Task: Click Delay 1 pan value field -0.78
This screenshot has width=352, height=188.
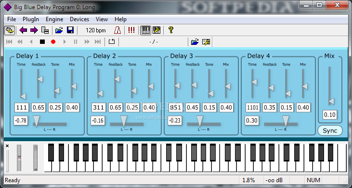Action: coord(21,121)
